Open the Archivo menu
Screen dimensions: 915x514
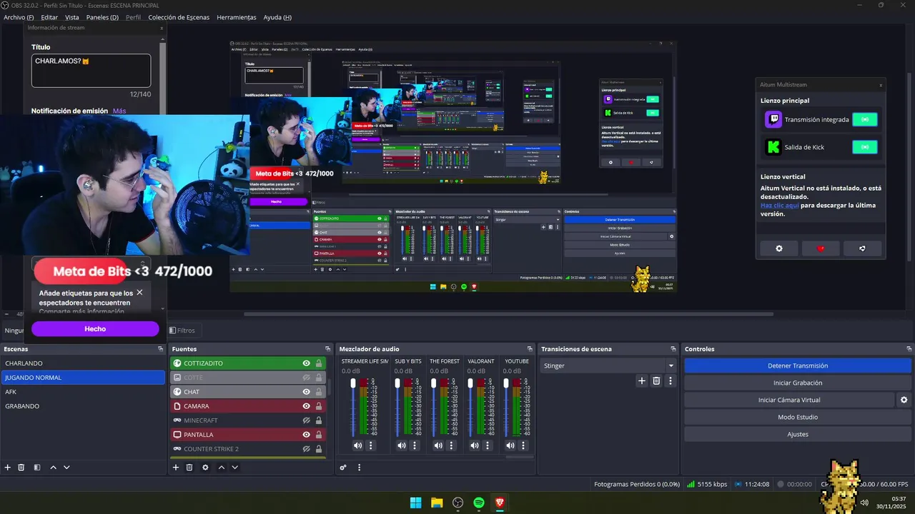pos(19,17)
